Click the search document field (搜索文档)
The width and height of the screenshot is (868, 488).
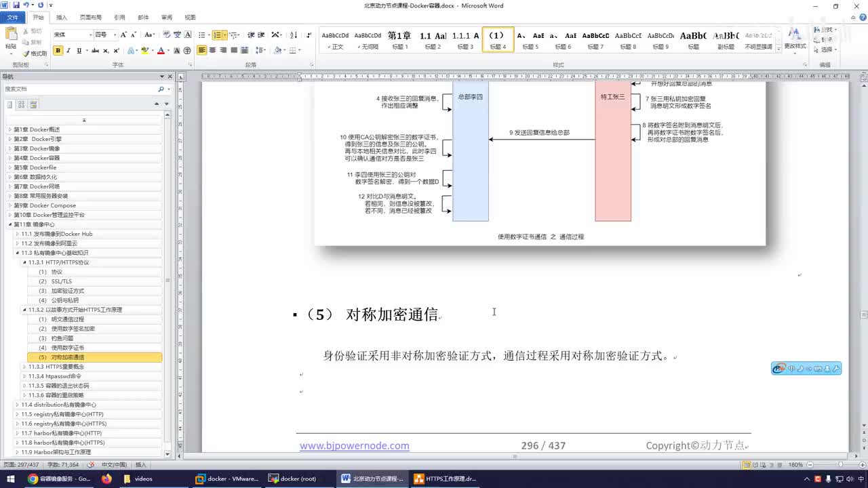point(80,89)
